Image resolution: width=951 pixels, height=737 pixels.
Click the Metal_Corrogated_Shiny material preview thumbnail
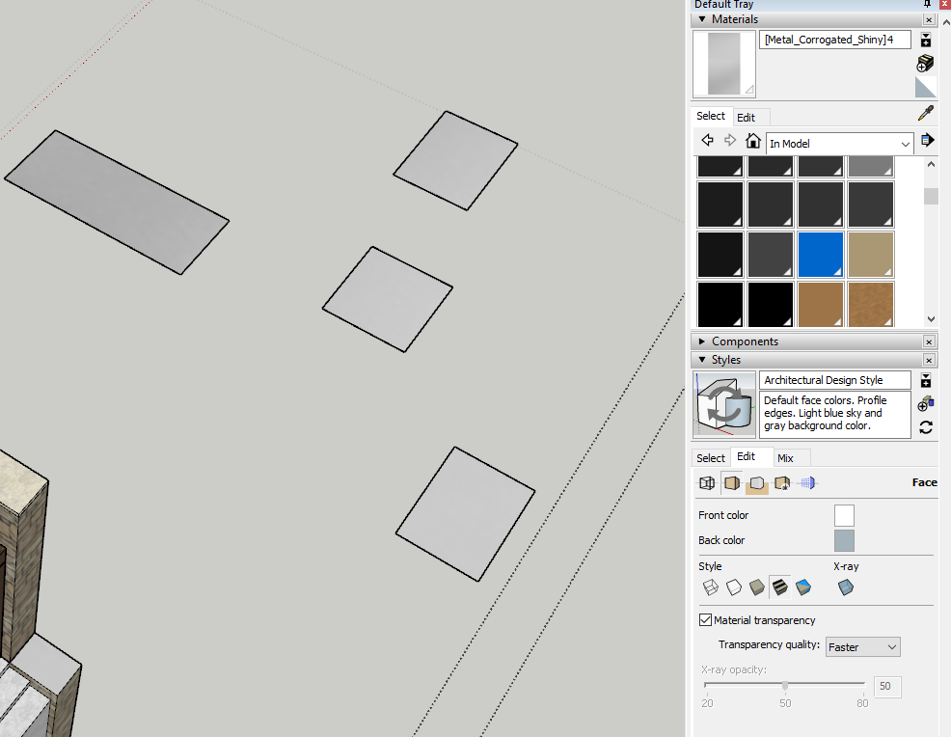(724, 64)
